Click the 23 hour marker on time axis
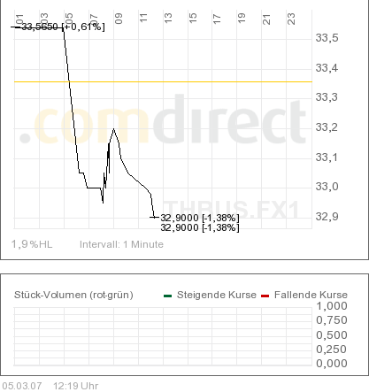The width and height of the screenshot is (369, 392). tap(291, 19)
